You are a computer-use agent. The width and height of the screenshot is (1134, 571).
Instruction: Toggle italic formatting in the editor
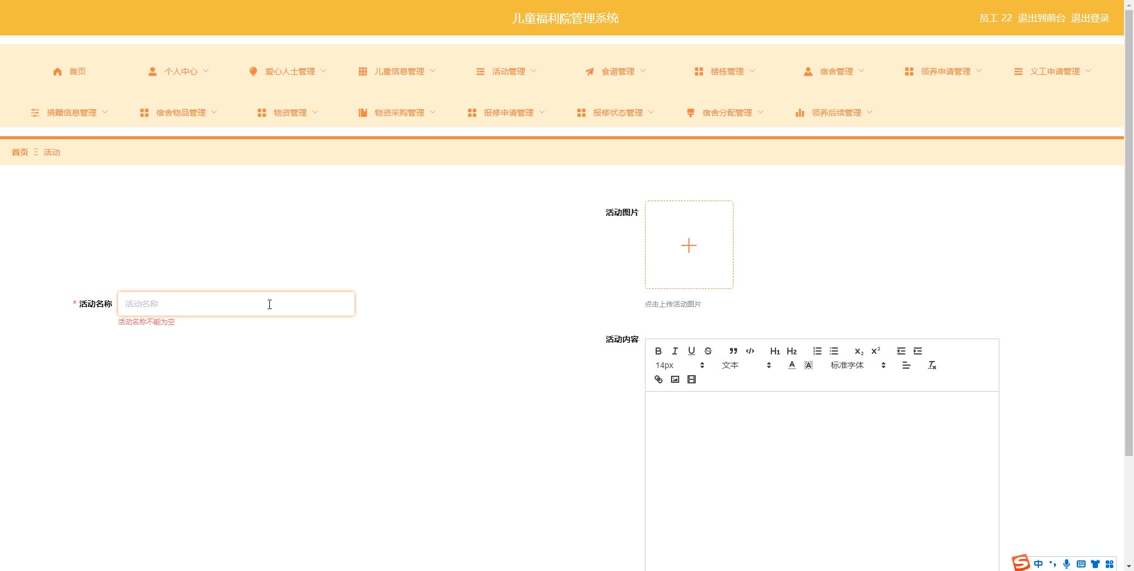(675, 351)
